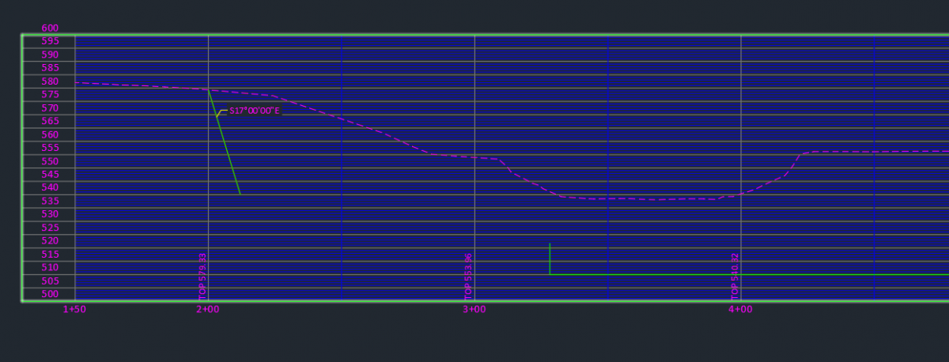The image size is (949, 362).
Task: Click the 570 elevation label
Action: coord(50,107)
